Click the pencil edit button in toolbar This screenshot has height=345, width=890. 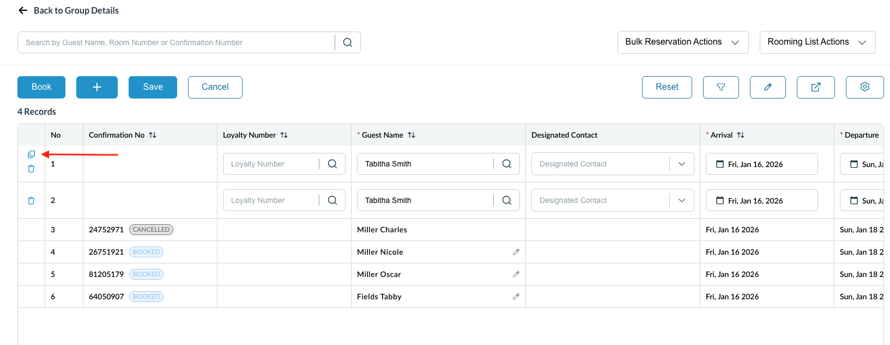point(767,87)
